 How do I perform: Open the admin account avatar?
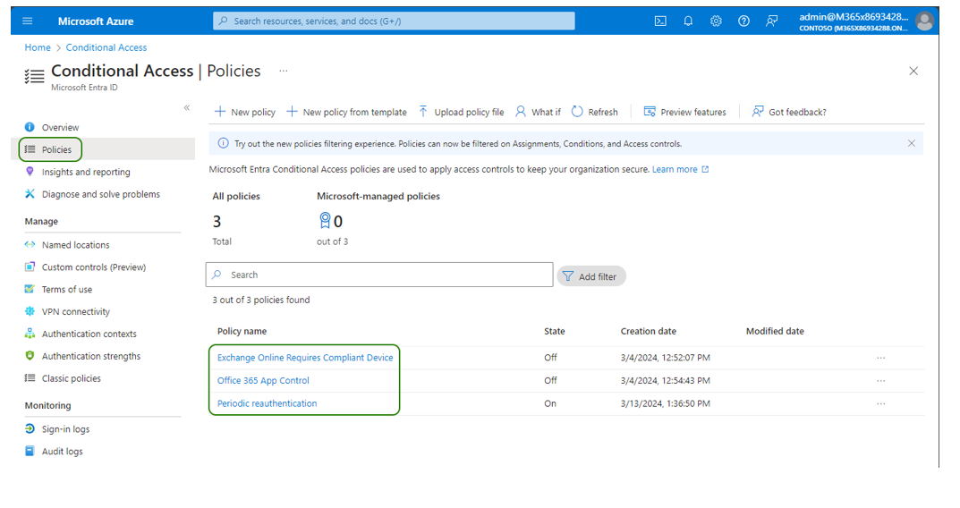tap(924, 21)
